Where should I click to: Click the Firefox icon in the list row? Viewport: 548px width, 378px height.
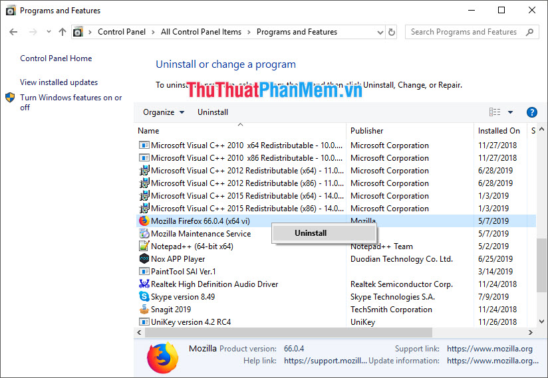144,221
